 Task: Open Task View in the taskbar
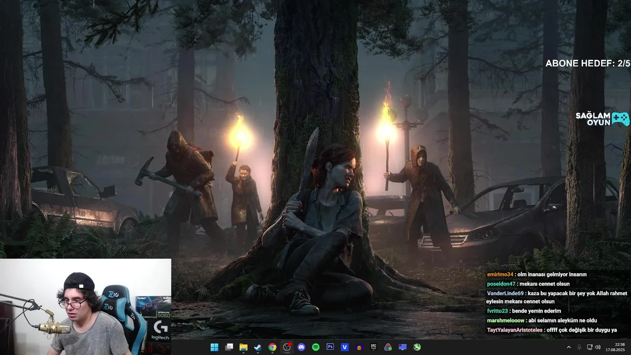pyautogui.click(x=229, y=347)
